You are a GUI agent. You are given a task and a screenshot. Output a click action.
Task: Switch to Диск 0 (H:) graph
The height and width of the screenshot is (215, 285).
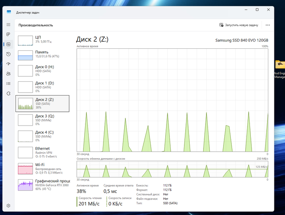[x=42, y=71]
